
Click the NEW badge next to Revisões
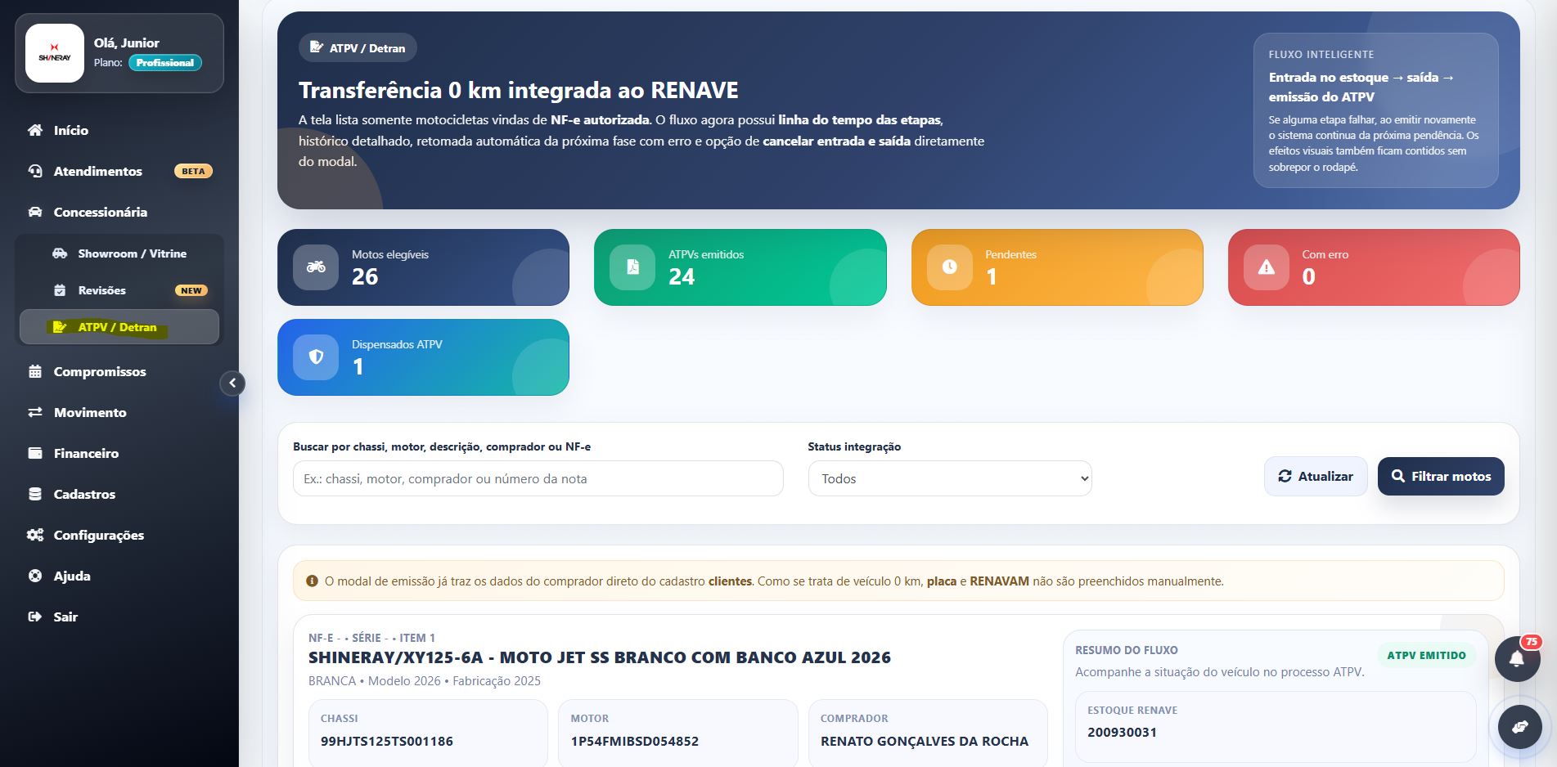[x=191, y=290]
